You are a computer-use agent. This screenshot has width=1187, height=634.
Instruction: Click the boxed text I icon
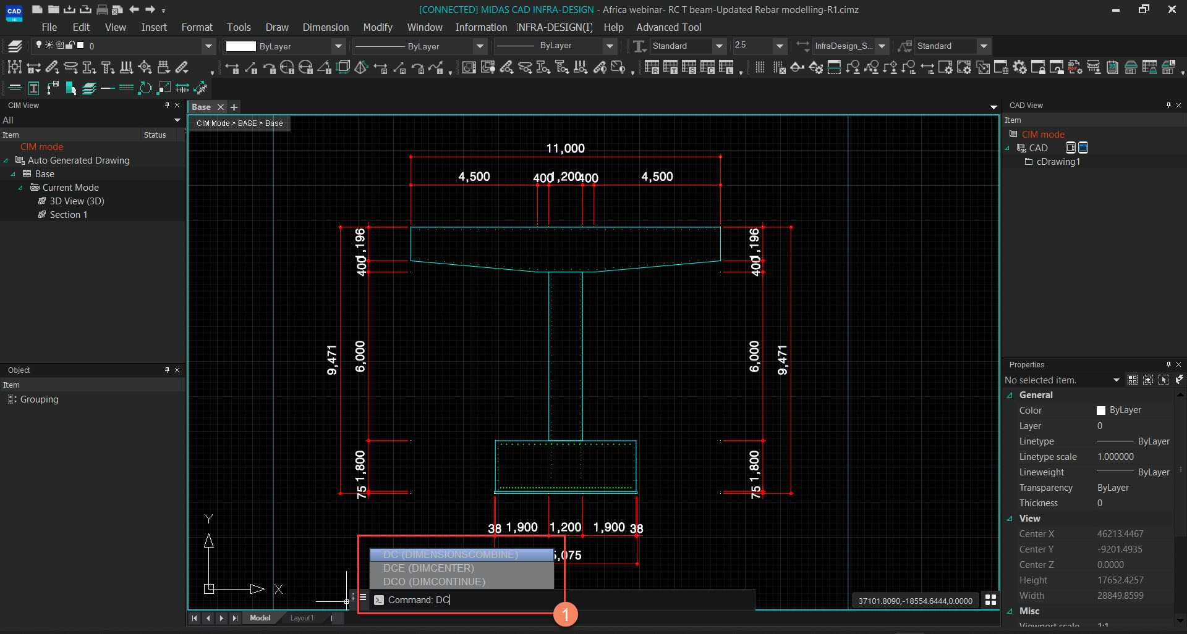33,88
